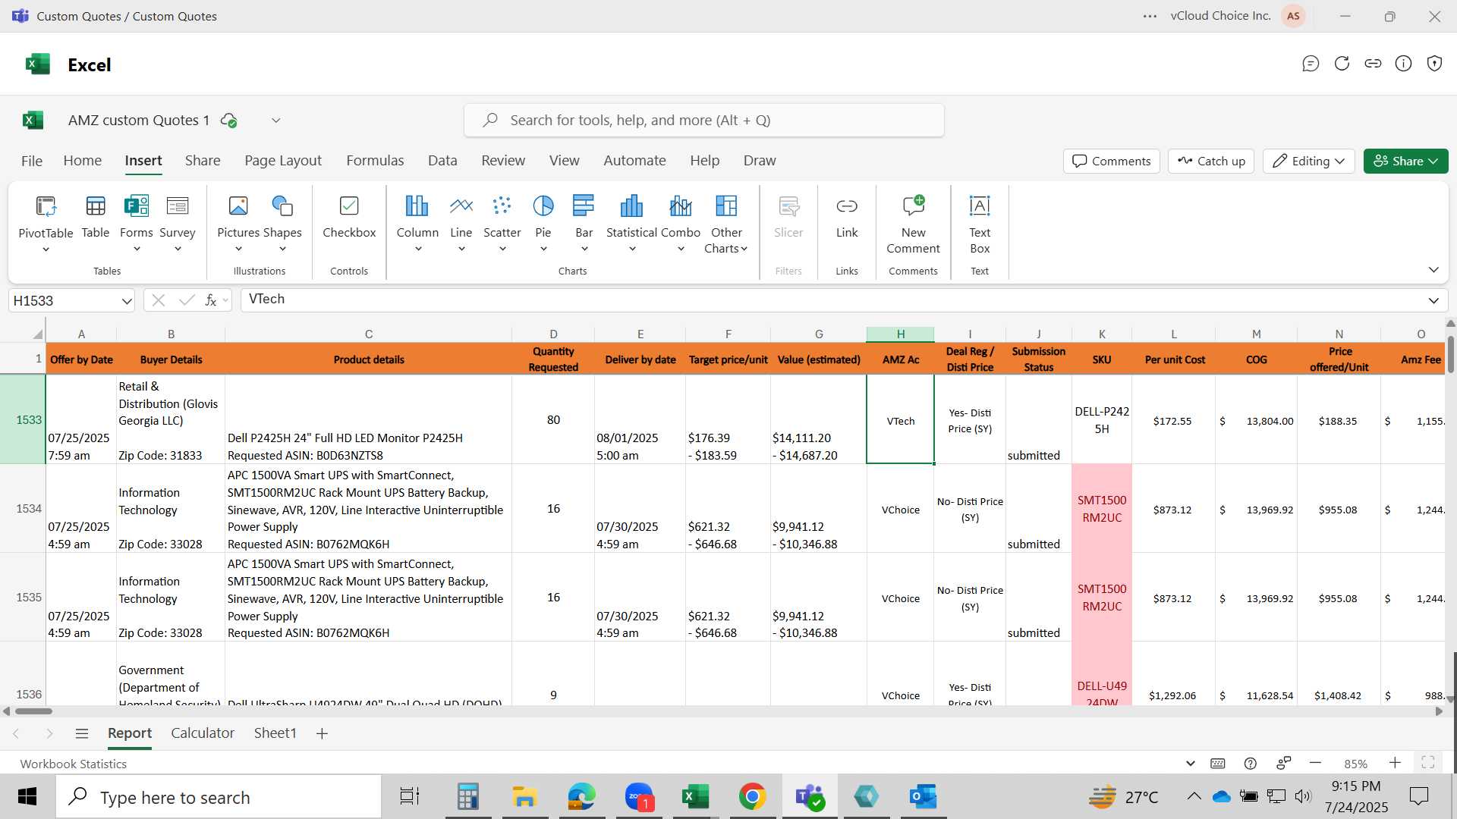Insert a Link from the ribbon
This screenshot has width=1457, height=819.
pyautogui.click(x=847, y=216)
